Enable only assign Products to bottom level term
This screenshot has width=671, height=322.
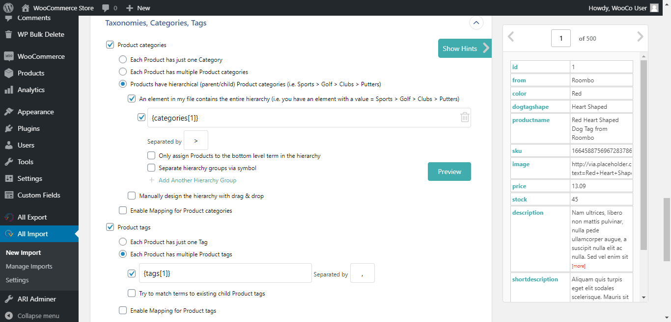tap(151, 155)
